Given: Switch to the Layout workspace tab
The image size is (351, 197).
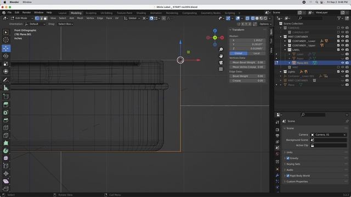Looking at the screenshot, I should coord(63,13).
